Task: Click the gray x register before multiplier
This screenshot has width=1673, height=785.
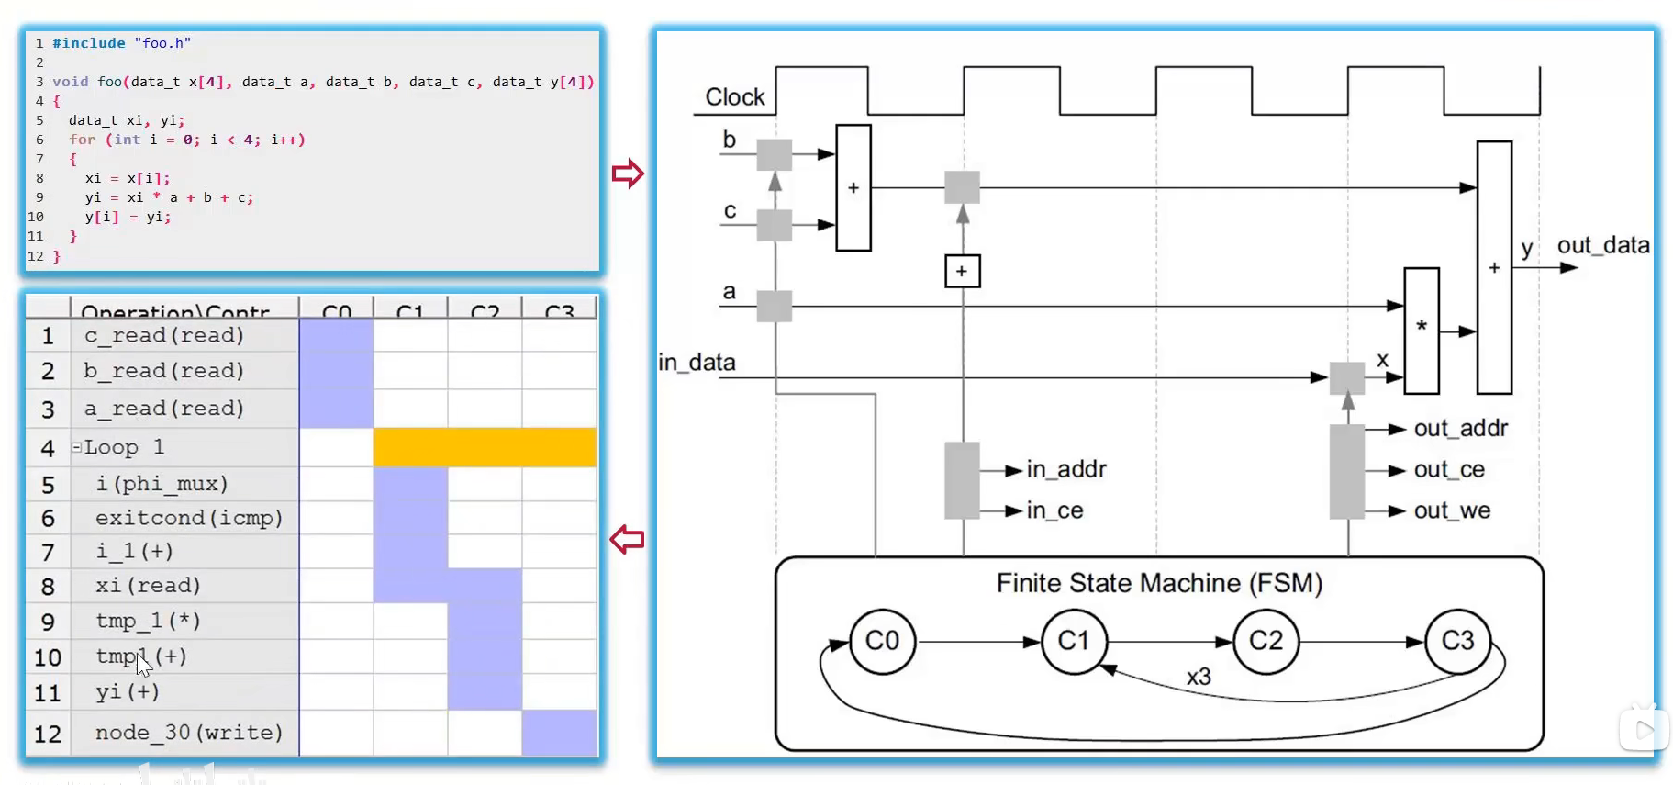Action: tap(1347, 377)
